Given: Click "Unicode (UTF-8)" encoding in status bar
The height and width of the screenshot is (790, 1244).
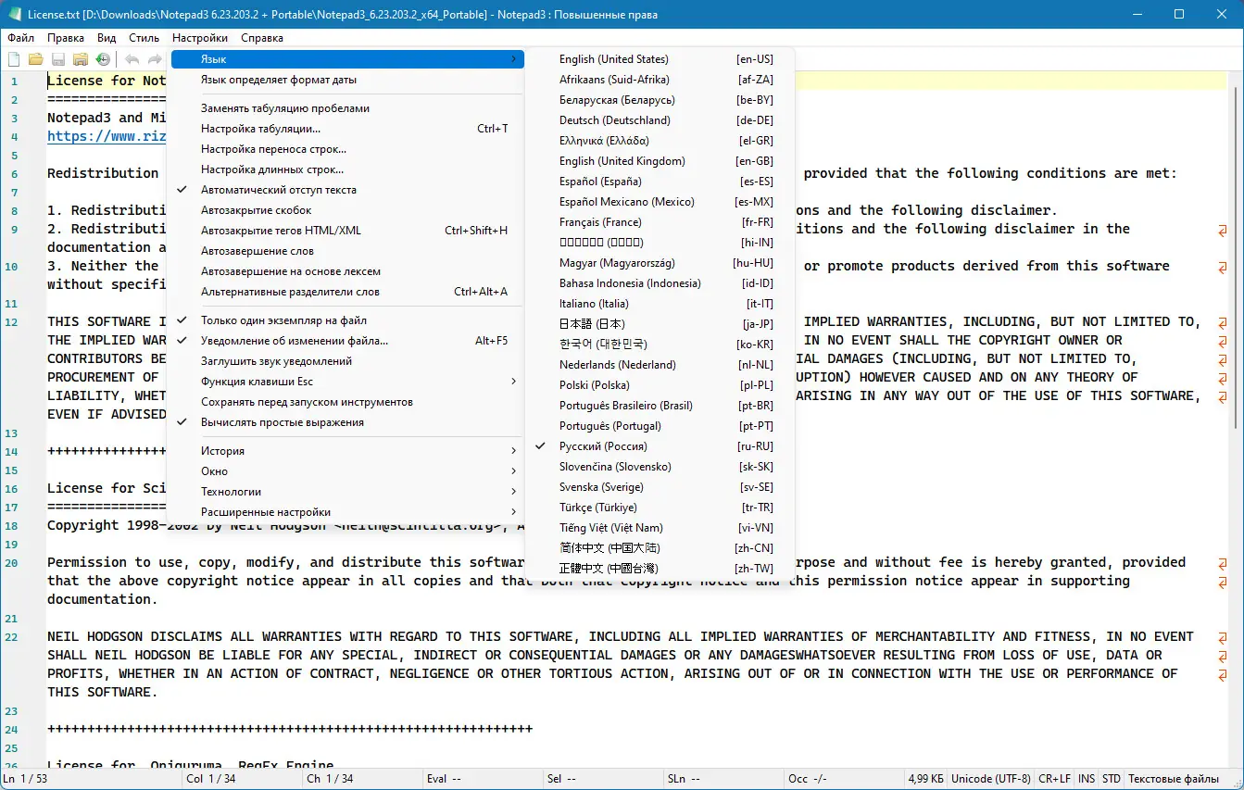Looking at the screenshot, I should (x=992, y=779).
